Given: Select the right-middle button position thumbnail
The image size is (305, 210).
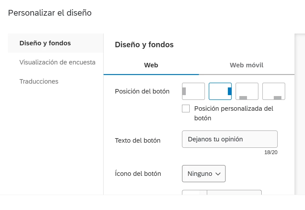Looking at the screenshot, I should click(x=220, y=91).
